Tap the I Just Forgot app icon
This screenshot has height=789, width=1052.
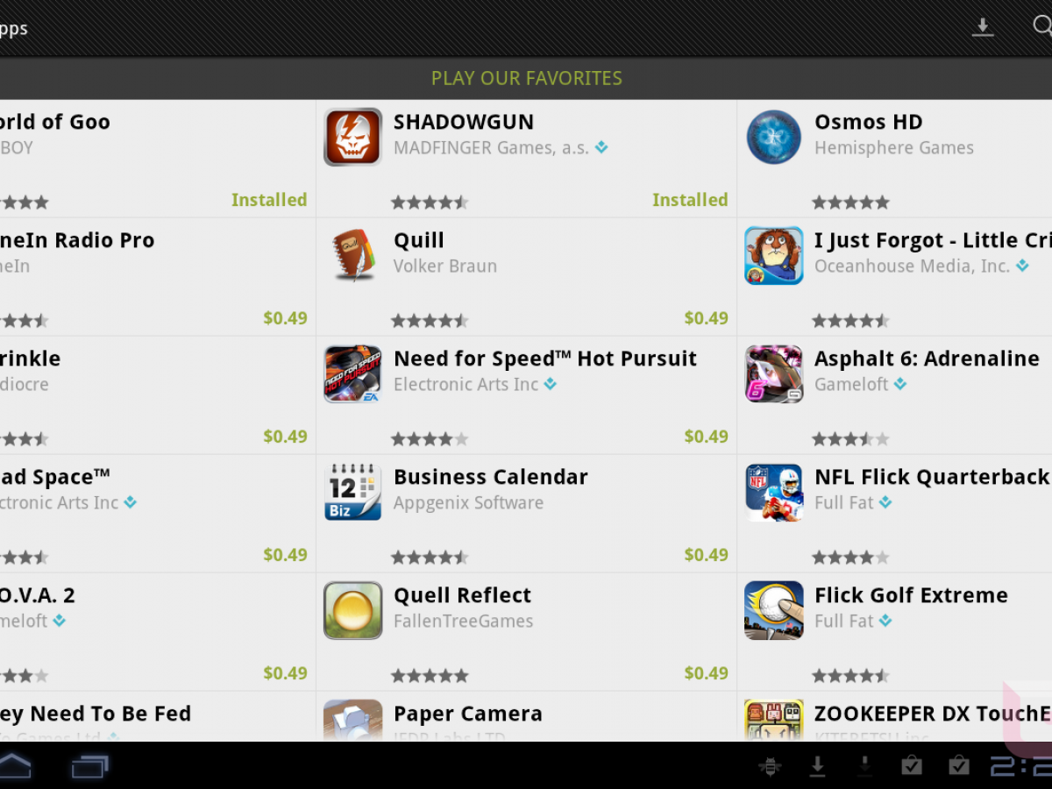(x=774, y=255)
